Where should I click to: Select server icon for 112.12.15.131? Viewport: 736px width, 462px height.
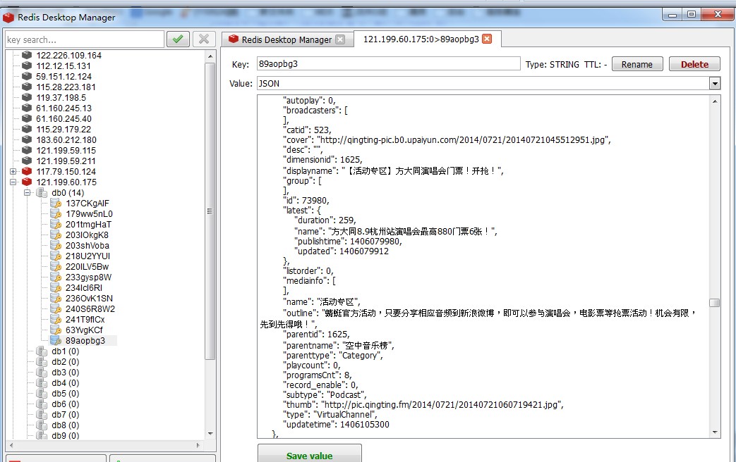click(x=27, y=65)
